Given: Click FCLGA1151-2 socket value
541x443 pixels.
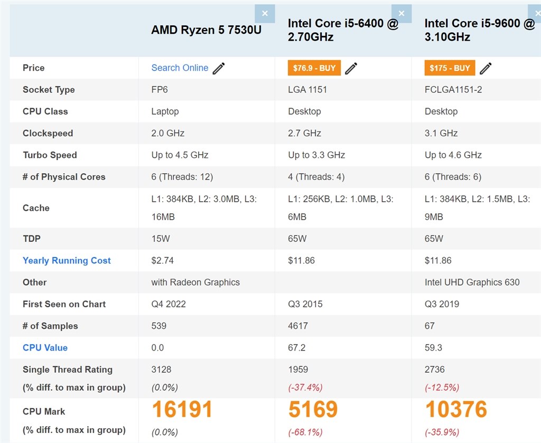Looking at the screenshot, I should tap(453, 90).
